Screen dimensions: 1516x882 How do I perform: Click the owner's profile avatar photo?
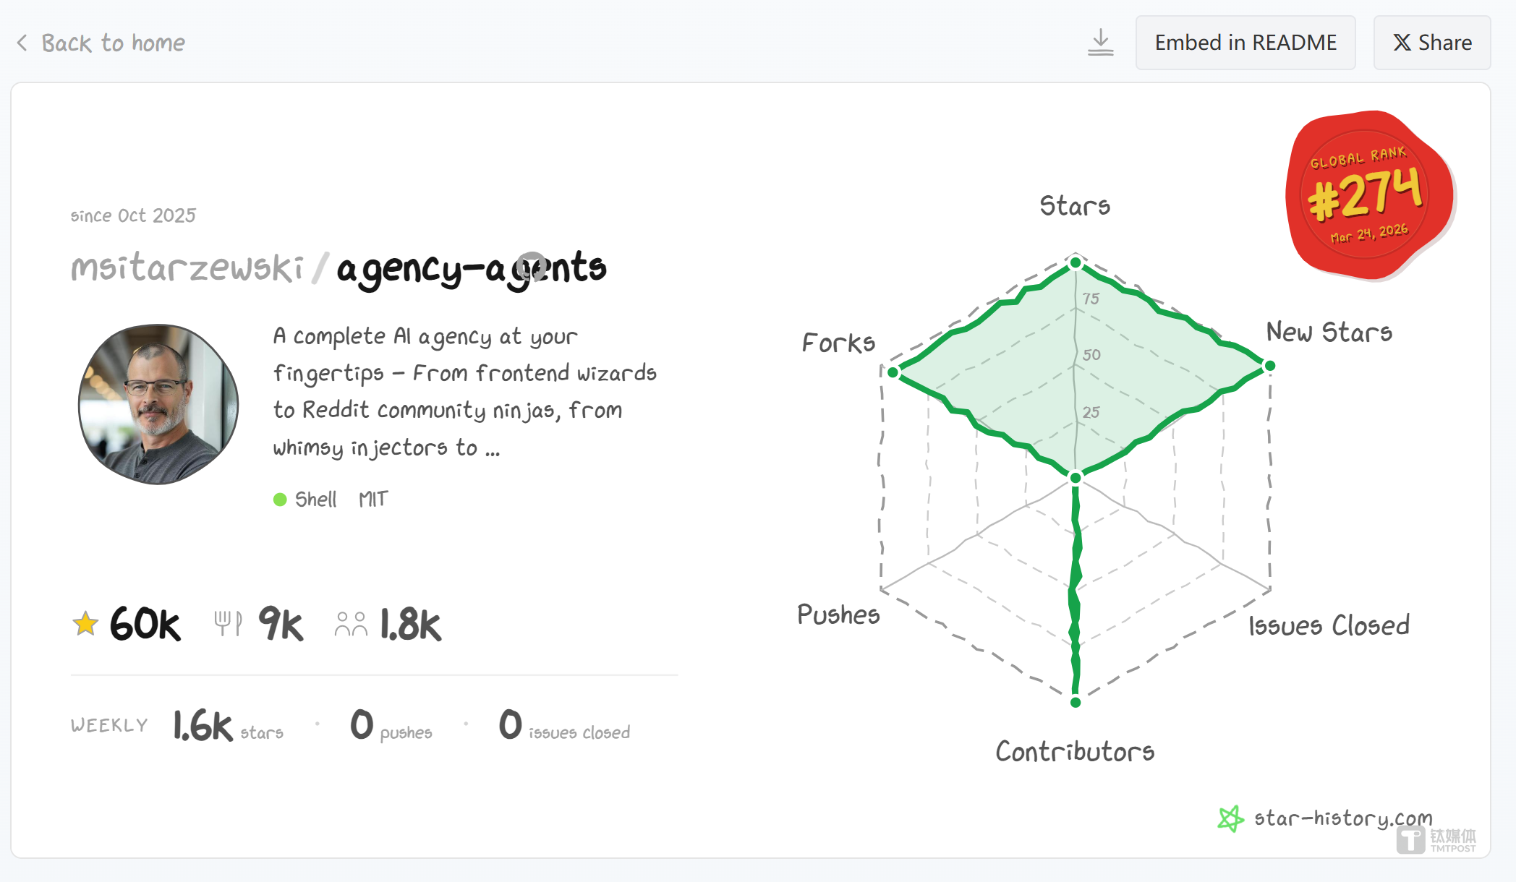pyautogui.click(x=158, y=404)
